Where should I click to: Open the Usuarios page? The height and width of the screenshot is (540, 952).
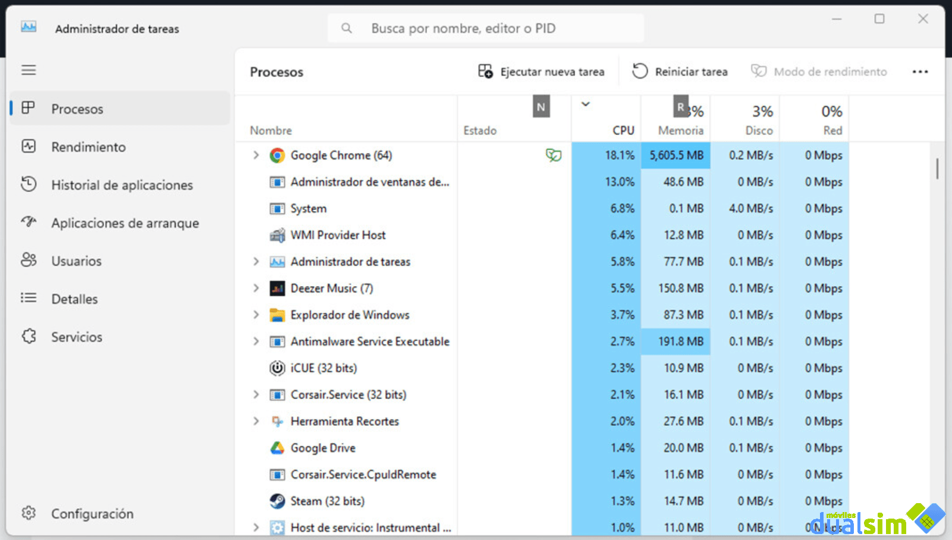click(120, 260)
